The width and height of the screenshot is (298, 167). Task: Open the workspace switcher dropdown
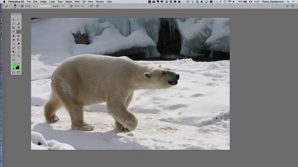294,6
